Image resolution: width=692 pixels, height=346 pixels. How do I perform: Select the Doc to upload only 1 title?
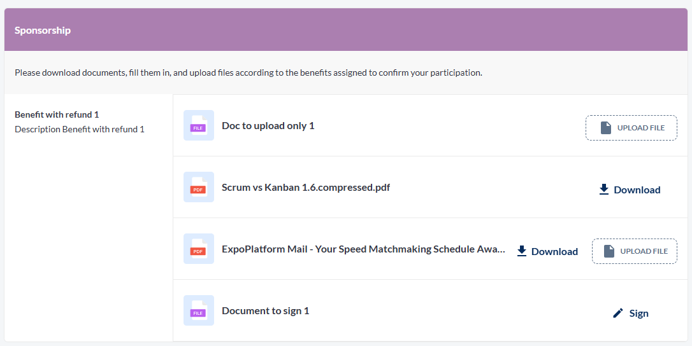pos(268,126)
